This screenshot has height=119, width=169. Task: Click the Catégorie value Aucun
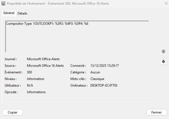(x=95, y=72)
